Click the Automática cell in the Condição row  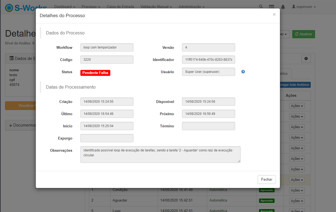(218, 190)
